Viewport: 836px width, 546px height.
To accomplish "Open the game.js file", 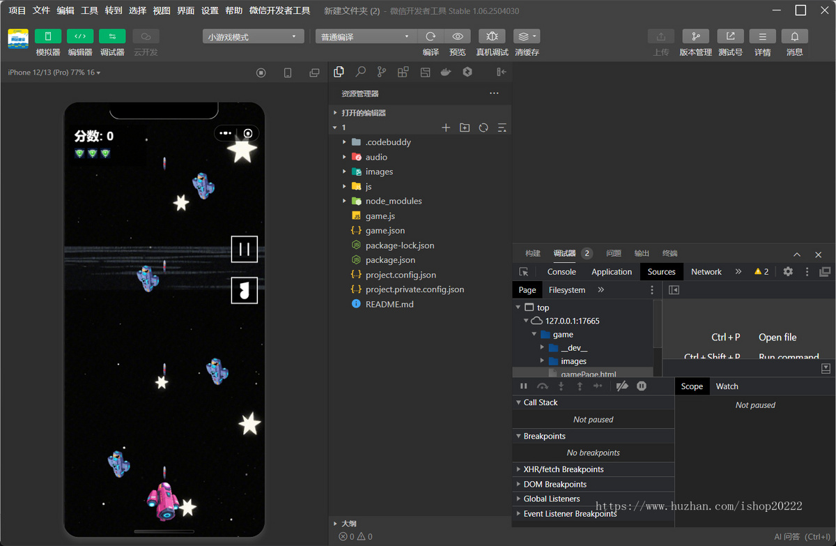I will [420, 216].
